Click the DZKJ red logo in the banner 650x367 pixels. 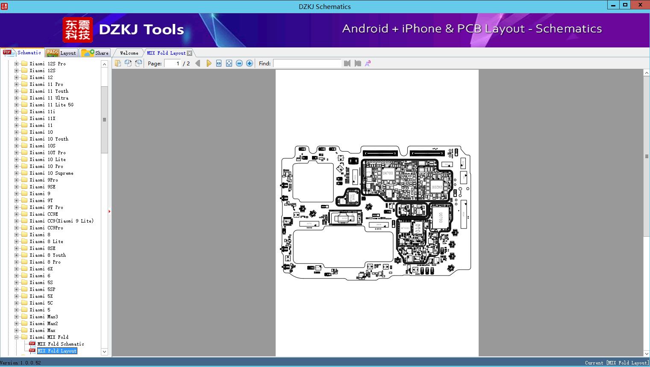click(x=78, y=30)
